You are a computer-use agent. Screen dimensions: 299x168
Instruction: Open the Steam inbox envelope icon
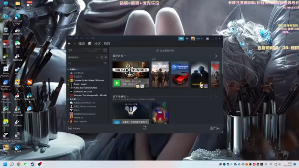click(187, 38)
